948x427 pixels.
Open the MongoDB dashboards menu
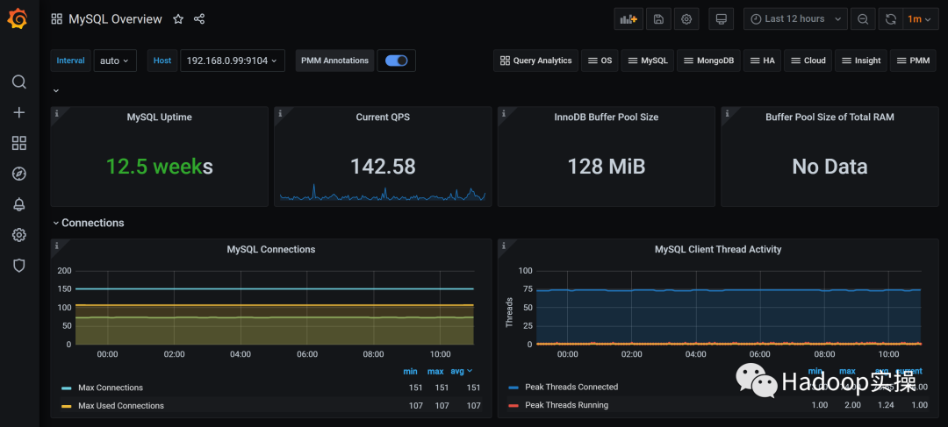708,60
